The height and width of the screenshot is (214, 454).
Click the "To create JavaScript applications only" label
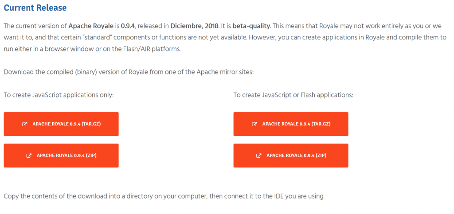(x=59, y=95)
